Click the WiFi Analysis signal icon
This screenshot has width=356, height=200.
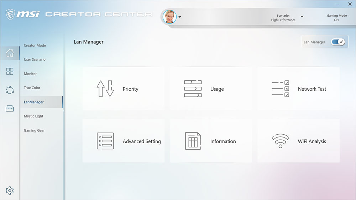280,141
